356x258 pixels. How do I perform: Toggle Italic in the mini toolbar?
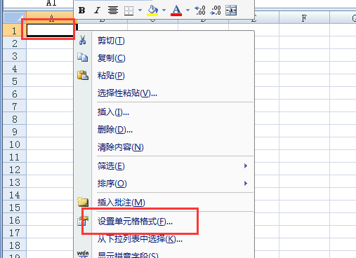(x=97, y=11)
